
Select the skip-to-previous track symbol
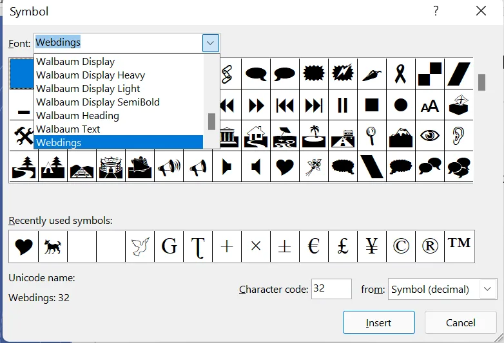point(285,105)
